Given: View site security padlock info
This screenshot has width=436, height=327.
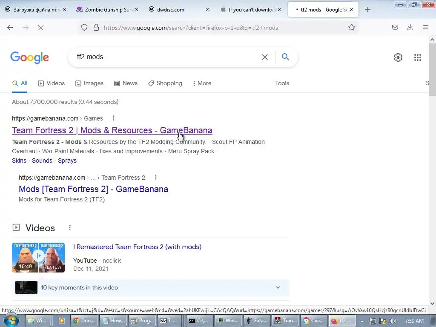Looking at the screenshot, I should (x=96, y=28).
